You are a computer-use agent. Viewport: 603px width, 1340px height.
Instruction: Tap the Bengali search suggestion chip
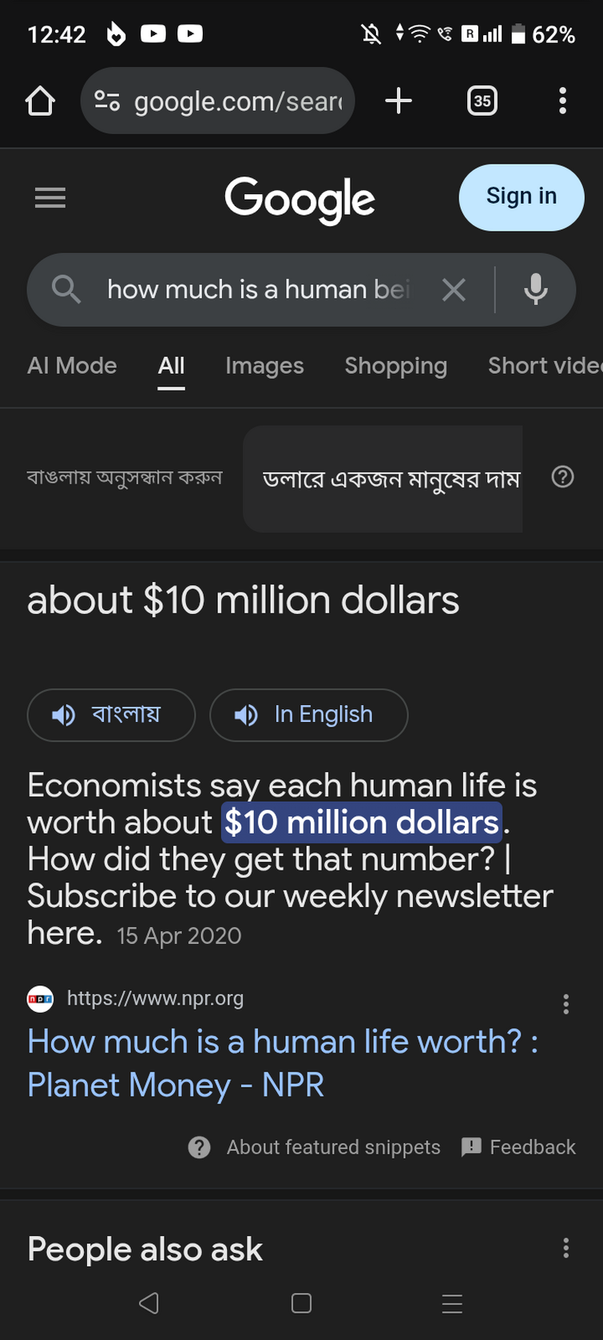[x=390, y=479]
